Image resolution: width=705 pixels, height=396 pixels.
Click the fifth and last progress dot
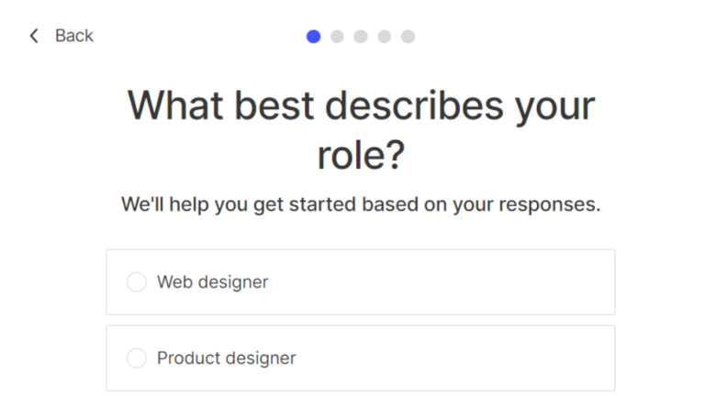pos(408,37)
